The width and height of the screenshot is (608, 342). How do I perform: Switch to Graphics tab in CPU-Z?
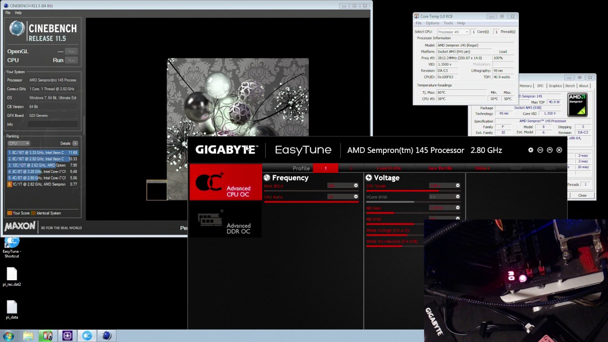(x=555, y=86)
